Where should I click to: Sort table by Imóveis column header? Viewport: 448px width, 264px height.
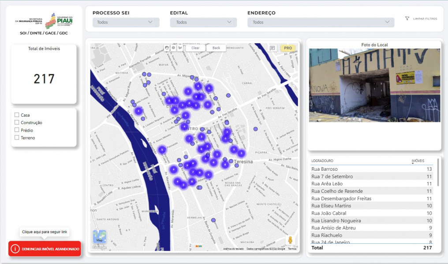pos(418,161)
